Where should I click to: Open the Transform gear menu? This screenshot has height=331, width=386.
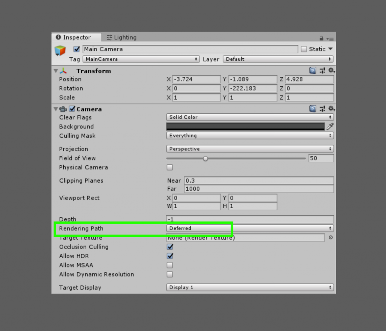331,70
